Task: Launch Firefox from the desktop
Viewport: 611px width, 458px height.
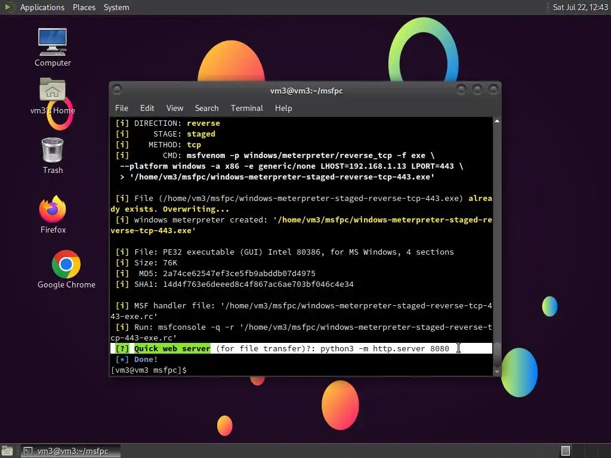Action: (53, 215)
